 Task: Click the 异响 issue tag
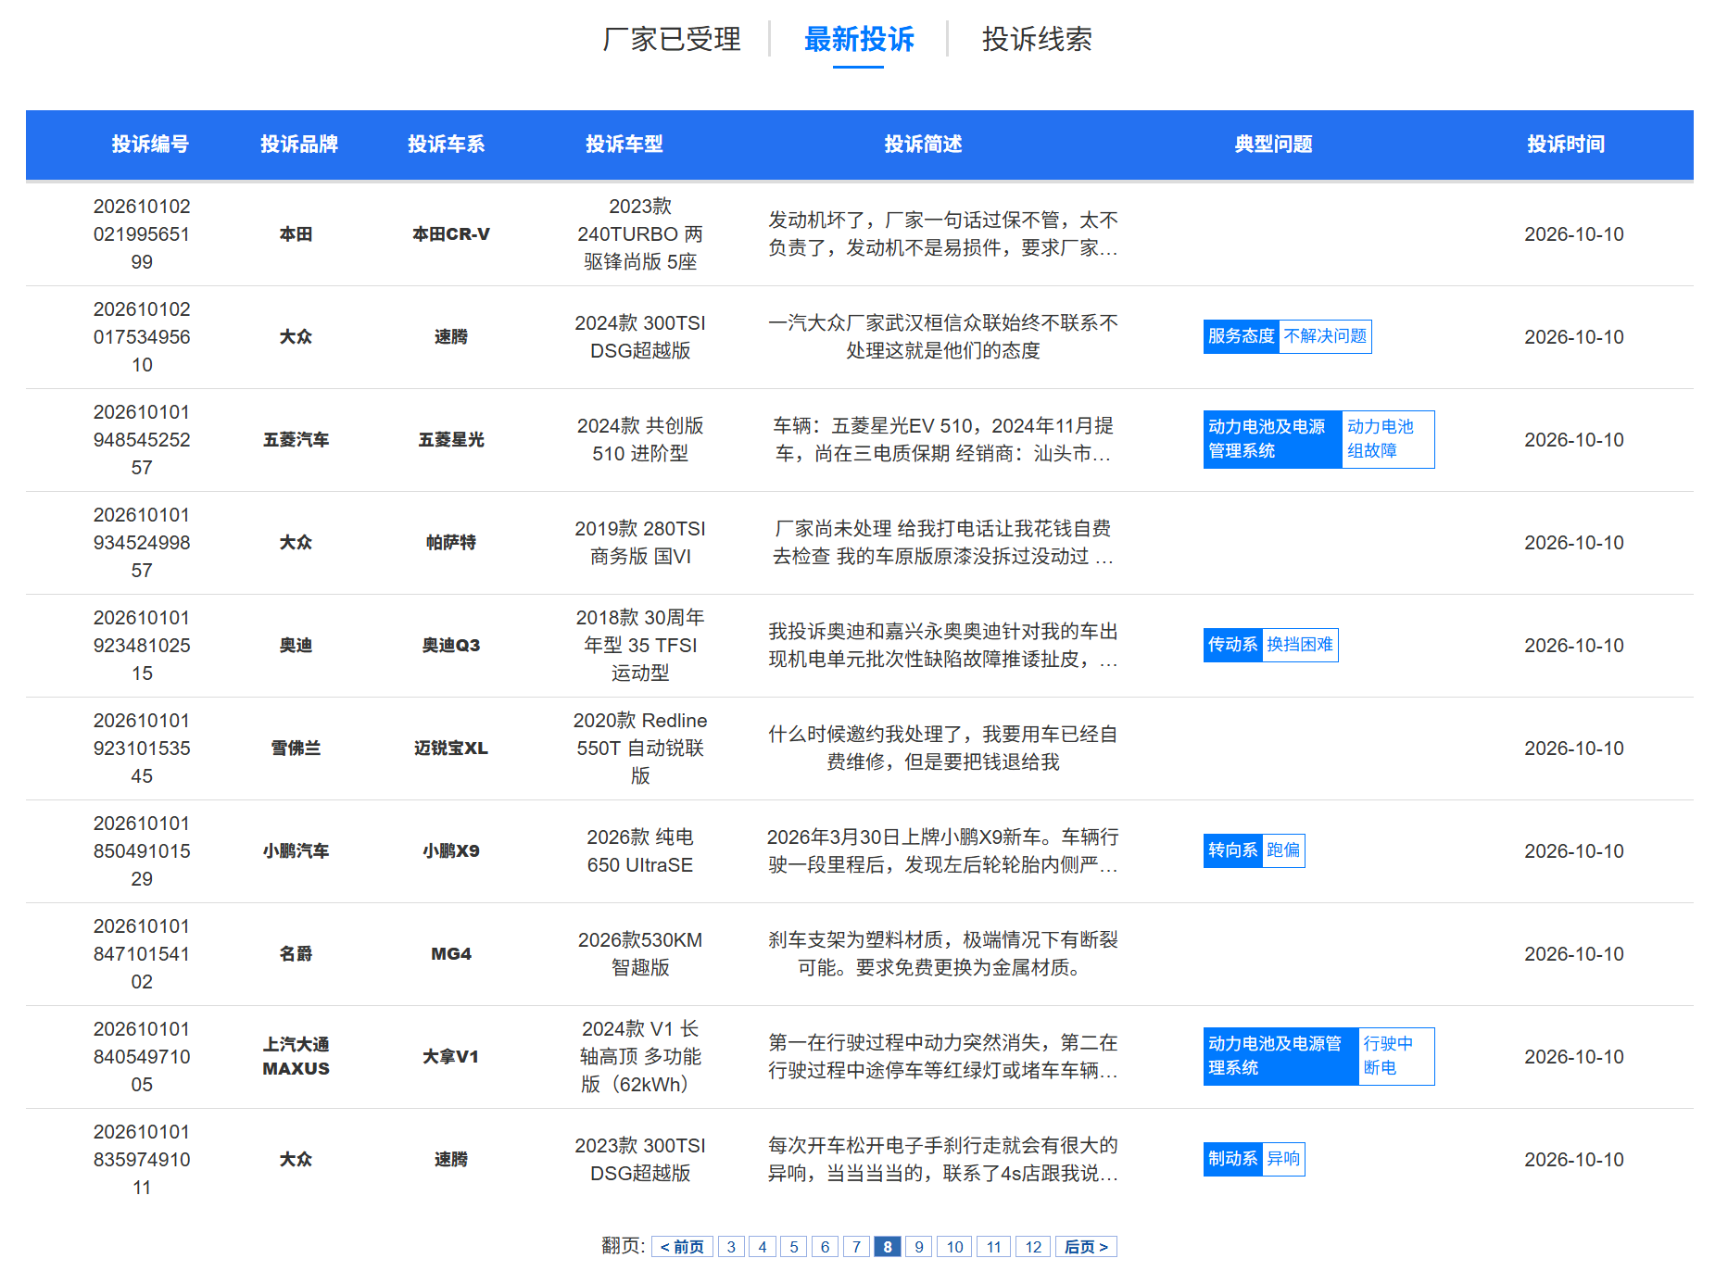click(1283, 1159)
